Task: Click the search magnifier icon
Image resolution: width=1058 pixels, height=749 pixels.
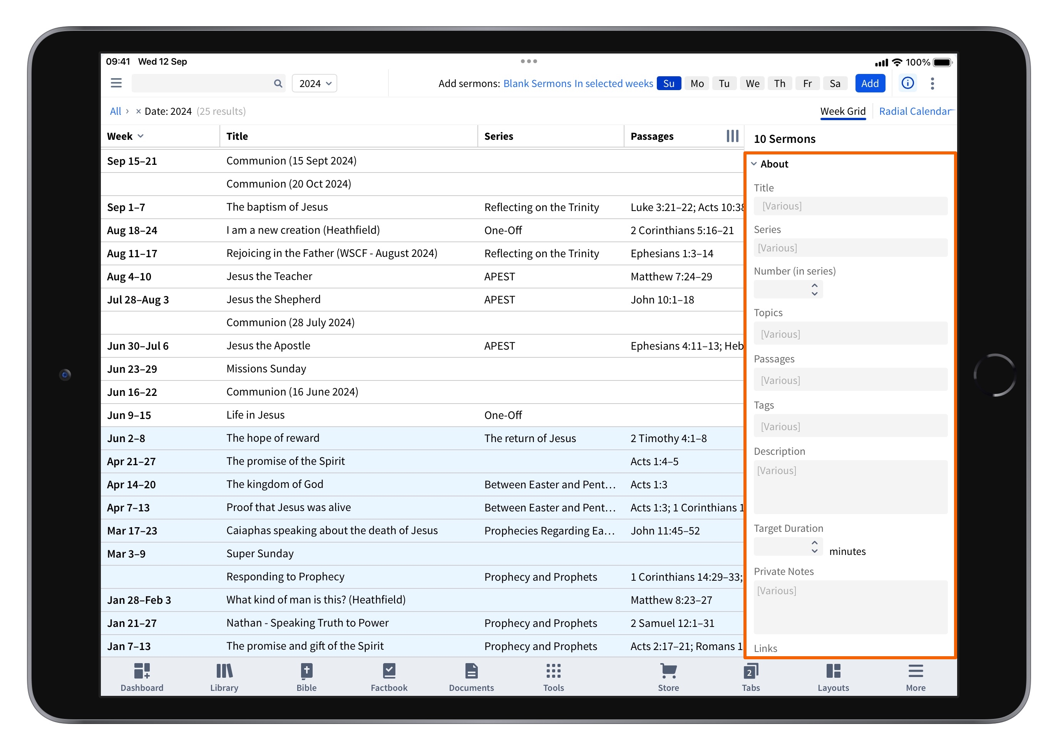Action: tap(278, 84)
